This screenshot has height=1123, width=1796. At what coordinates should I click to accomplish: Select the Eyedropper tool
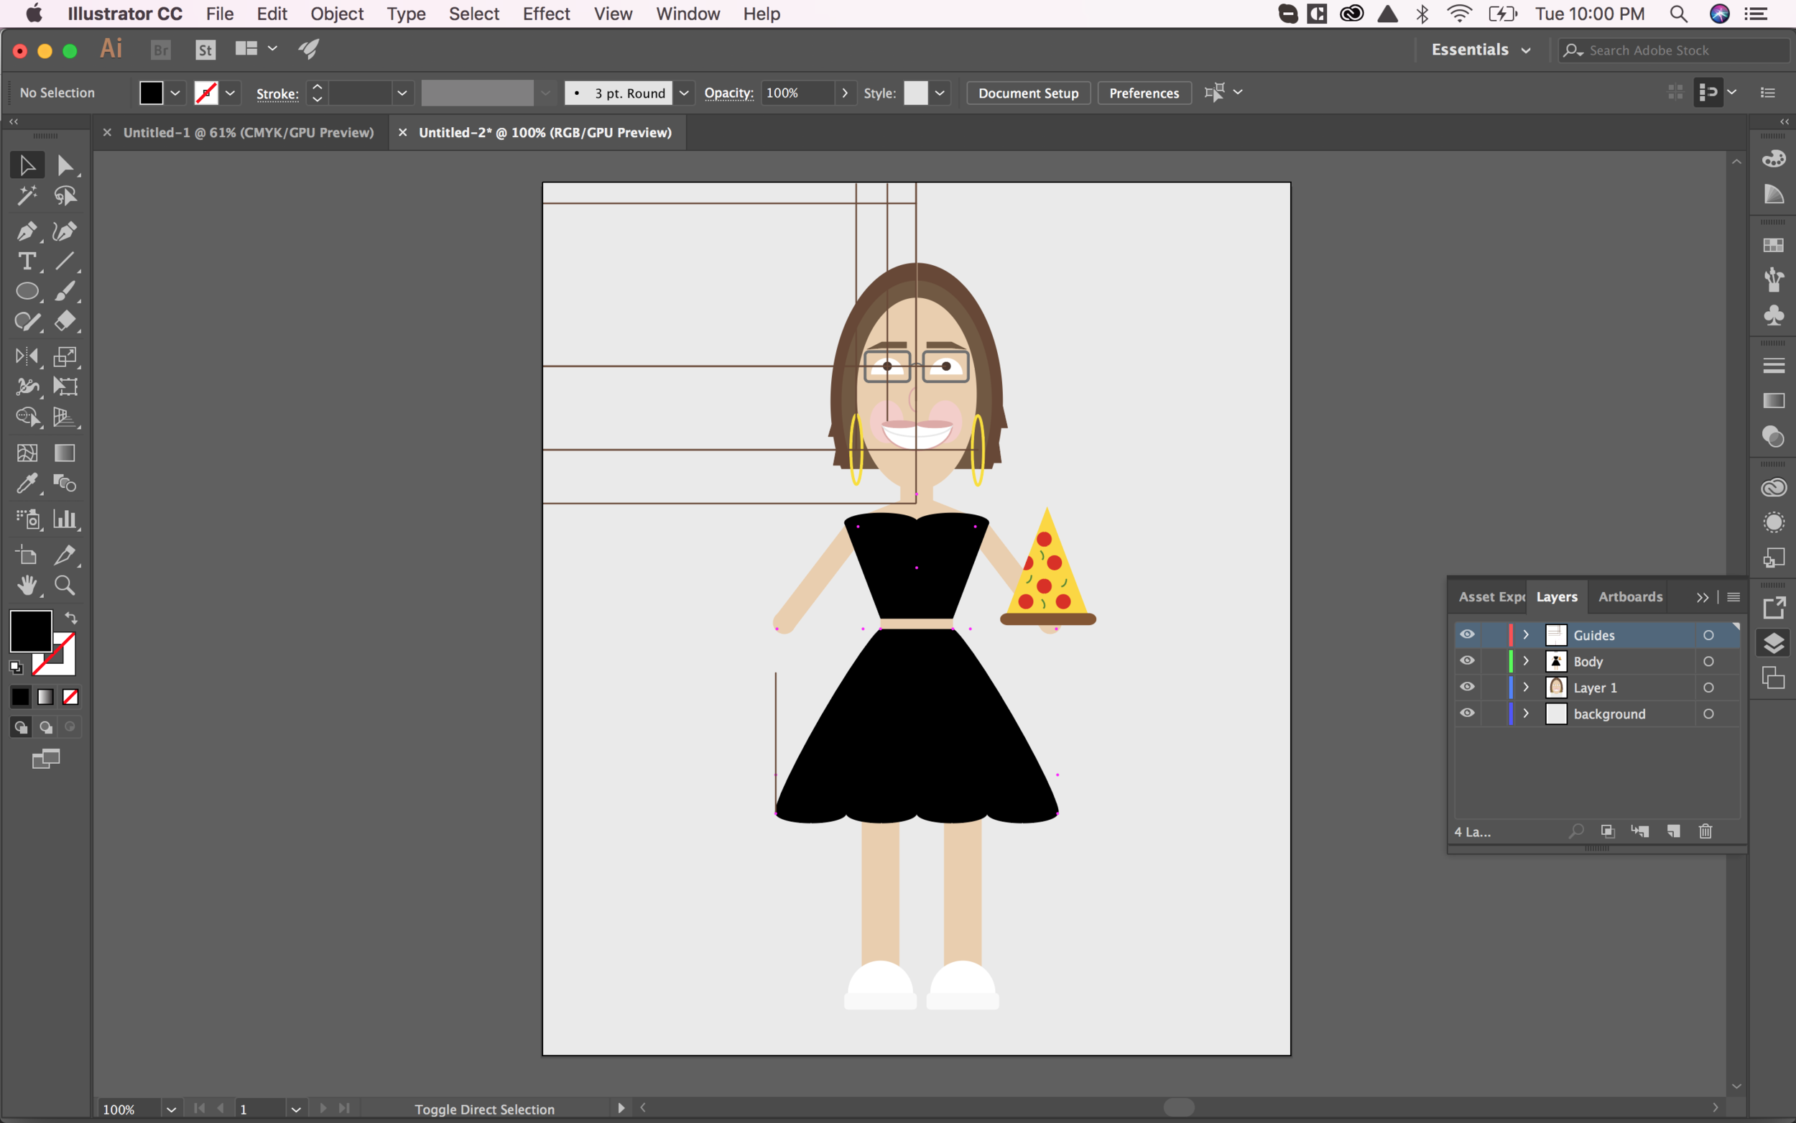[x=27, y=484]
